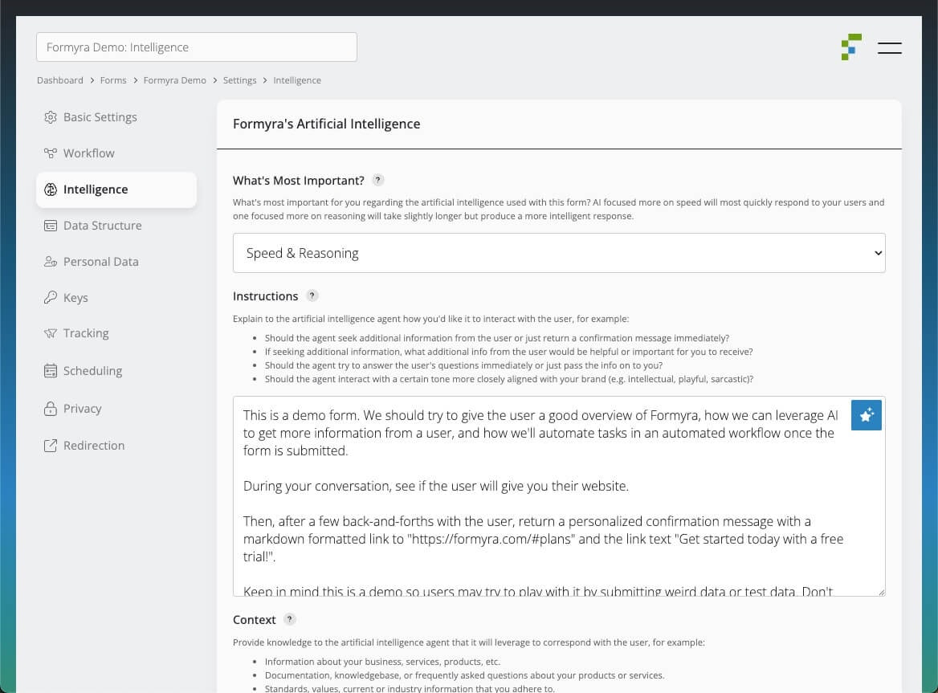Open Data Structure settings
The image size is (938, 693).
116,226
